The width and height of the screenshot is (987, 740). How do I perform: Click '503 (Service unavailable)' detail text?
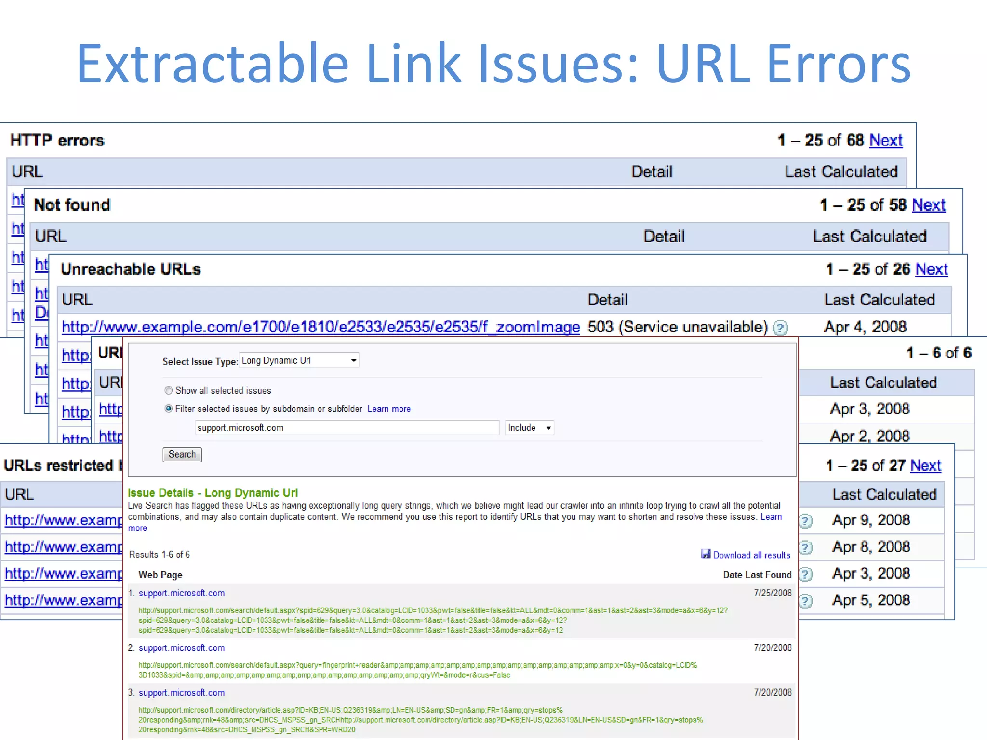point(678,327)
